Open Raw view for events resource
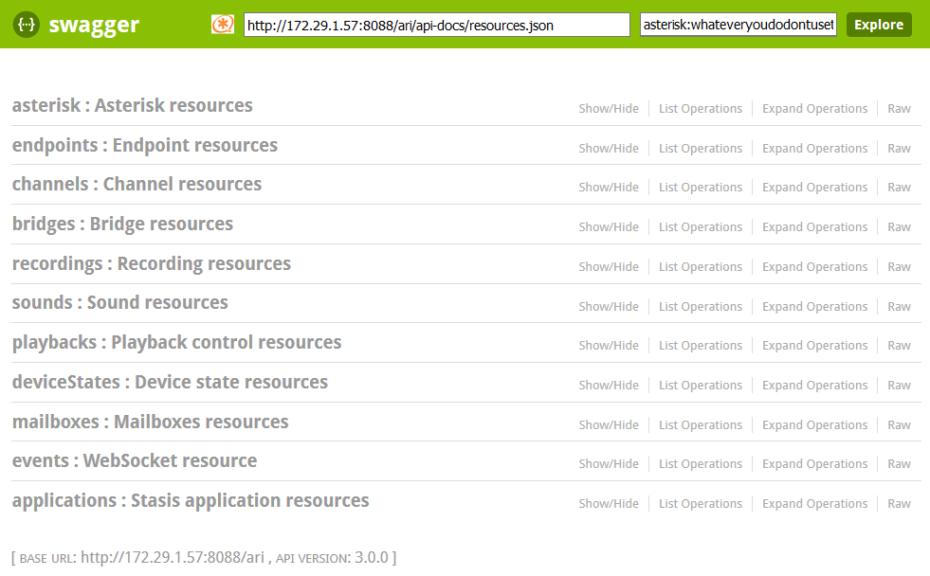The image size is (930, 576). (x=899, y=464)
